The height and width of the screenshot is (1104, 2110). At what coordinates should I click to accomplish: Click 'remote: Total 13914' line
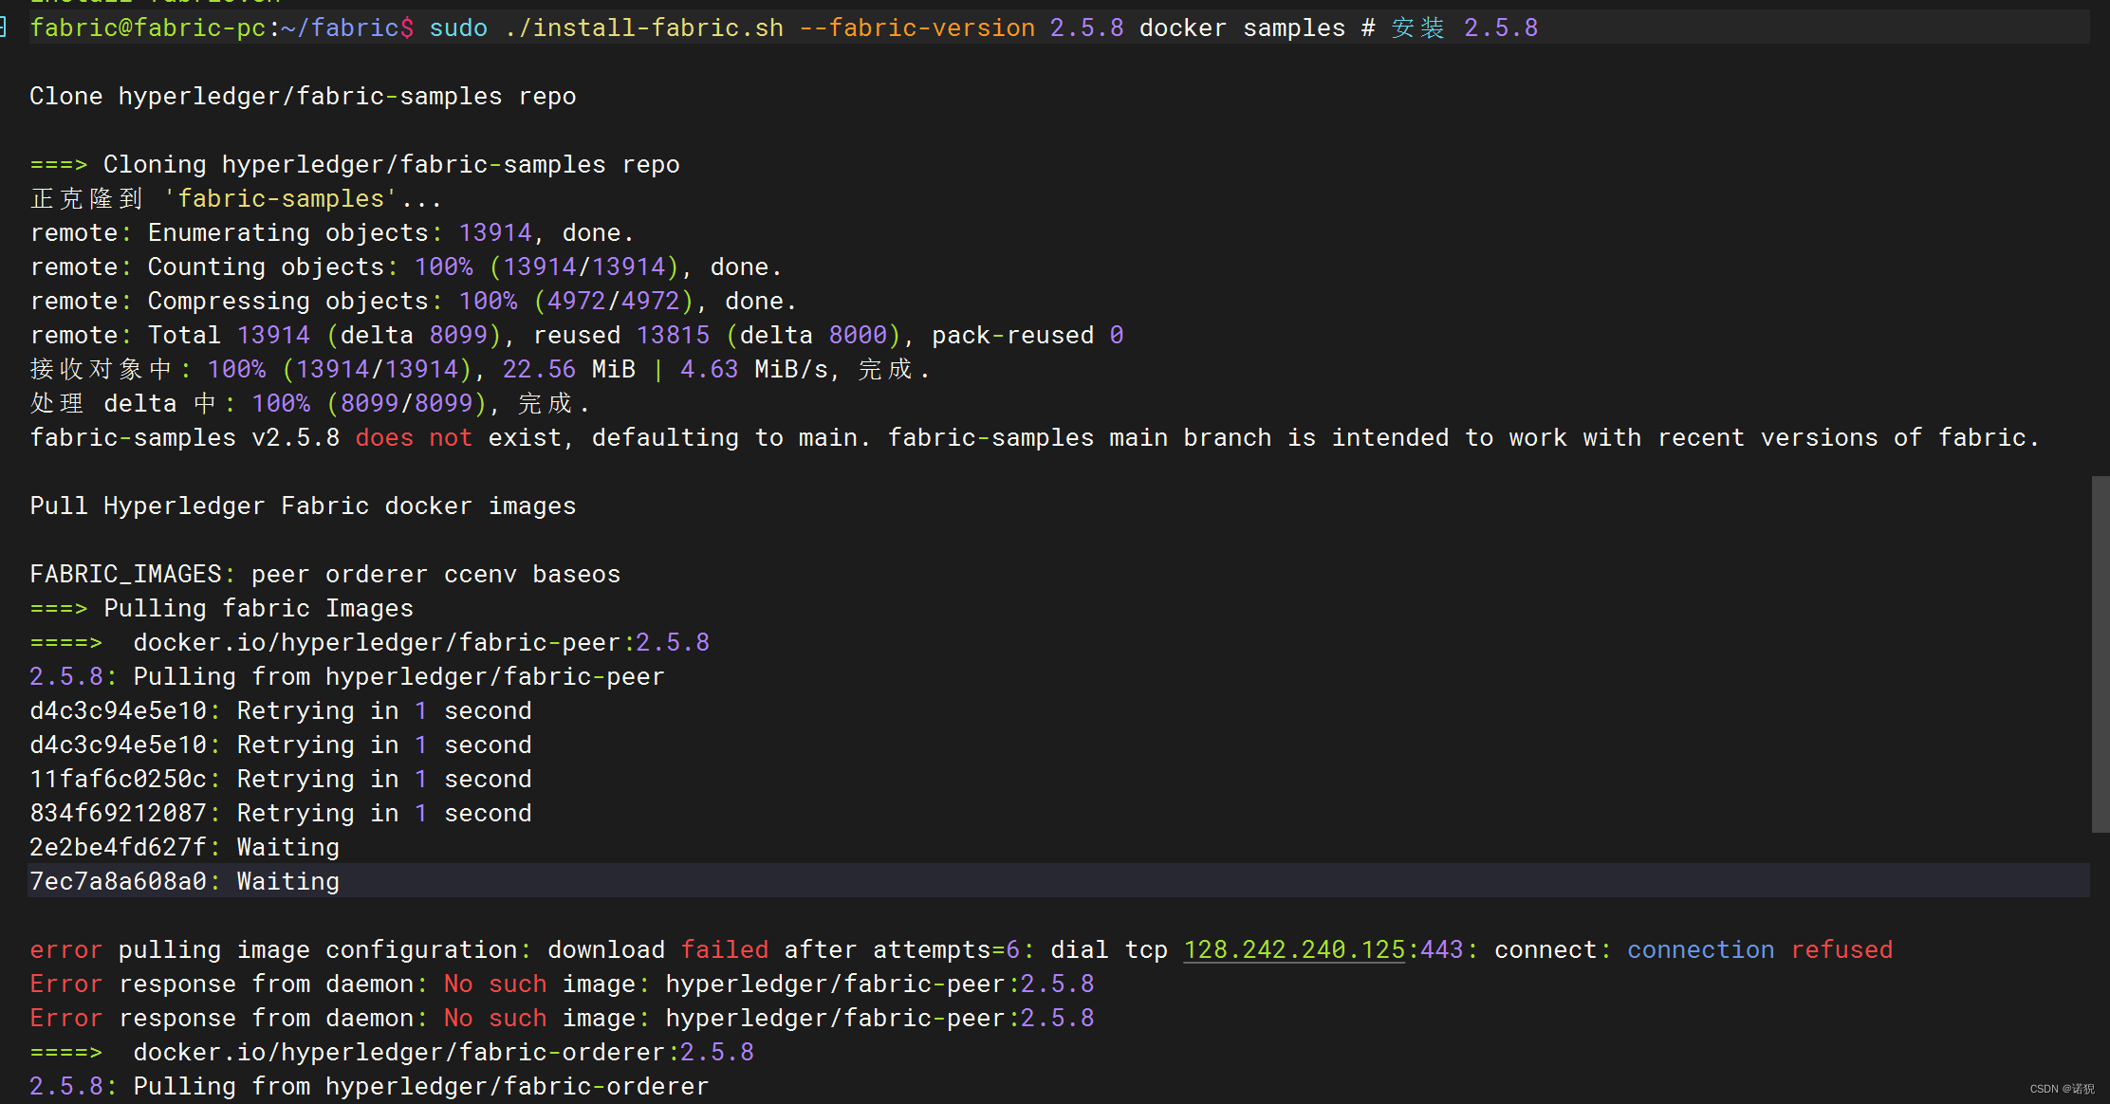tap(577, 335)
